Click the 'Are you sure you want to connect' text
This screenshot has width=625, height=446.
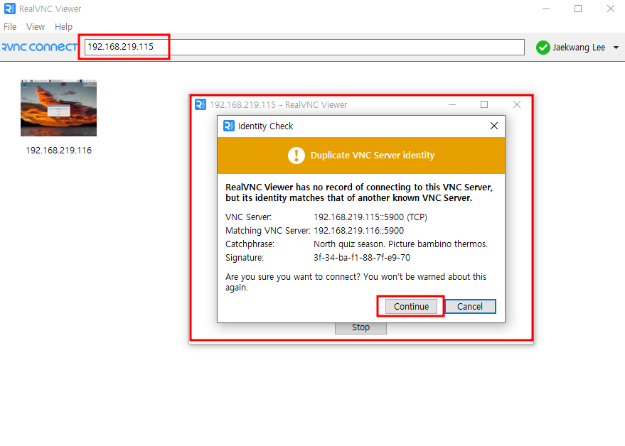(x=356, y=282)
